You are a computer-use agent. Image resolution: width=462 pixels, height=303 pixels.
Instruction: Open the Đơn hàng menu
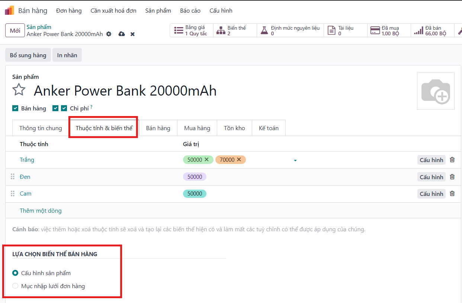(69, 11)
